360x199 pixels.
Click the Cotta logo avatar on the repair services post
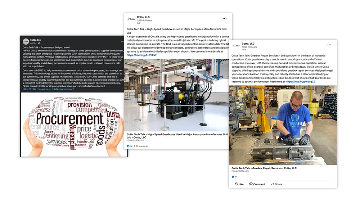click(x=236, y=46)
